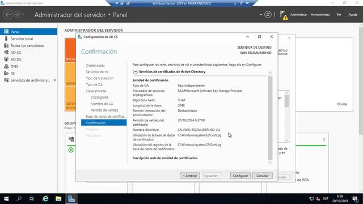Click Server Manager taskbar icon
Image resolution: width=363 pixels, height=204 pixels.
click(71, 199)
